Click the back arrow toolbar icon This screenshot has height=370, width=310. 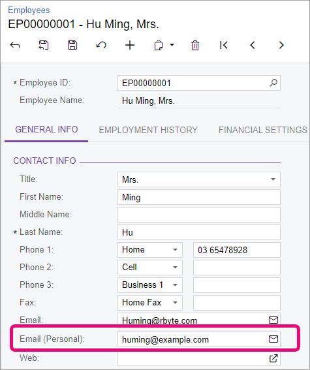point(15,45)
